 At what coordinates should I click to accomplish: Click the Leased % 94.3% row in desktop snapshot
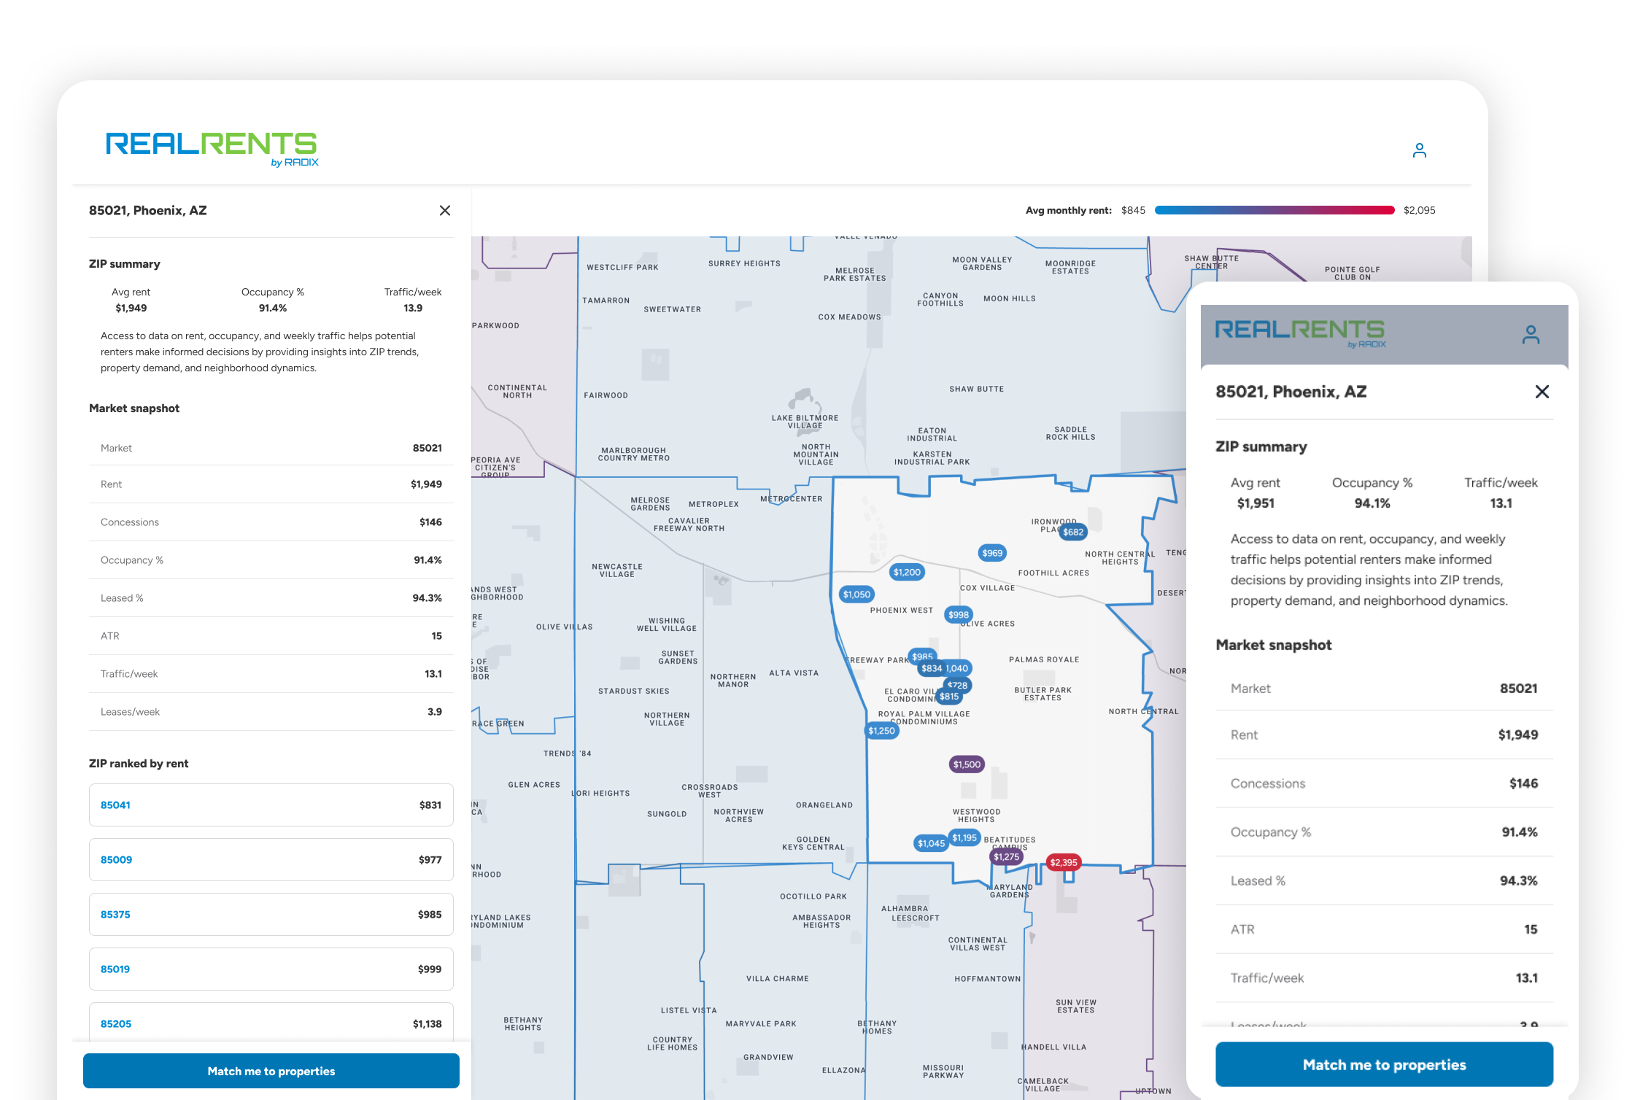(271, 597)
